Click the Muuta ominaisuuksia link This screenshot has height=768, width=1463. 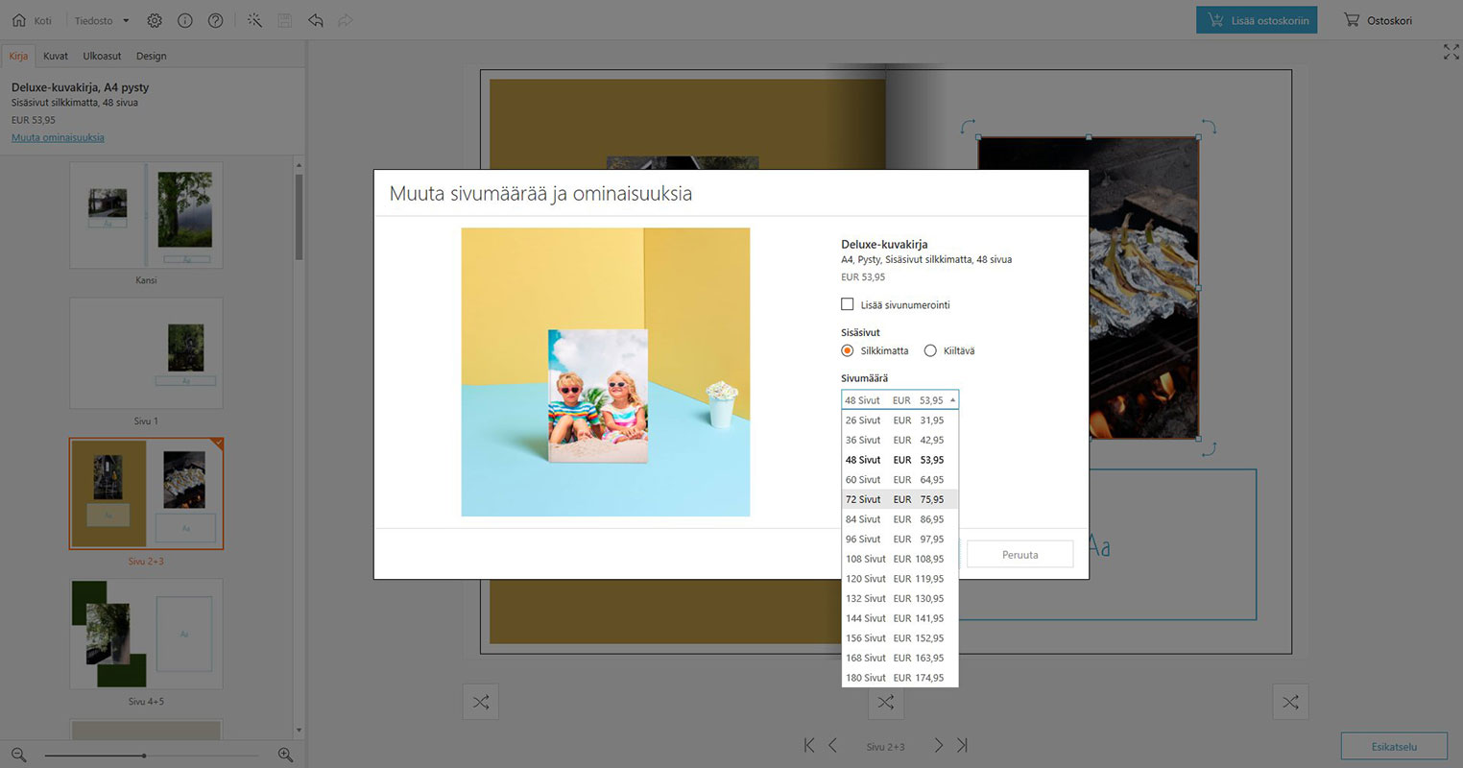point(58,137)
